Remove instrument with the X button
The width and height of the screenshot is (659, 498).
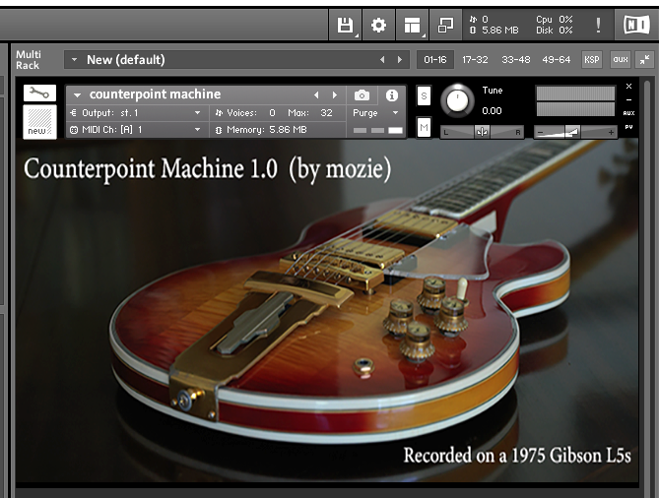pyautogui.click(x=628, y=86)
